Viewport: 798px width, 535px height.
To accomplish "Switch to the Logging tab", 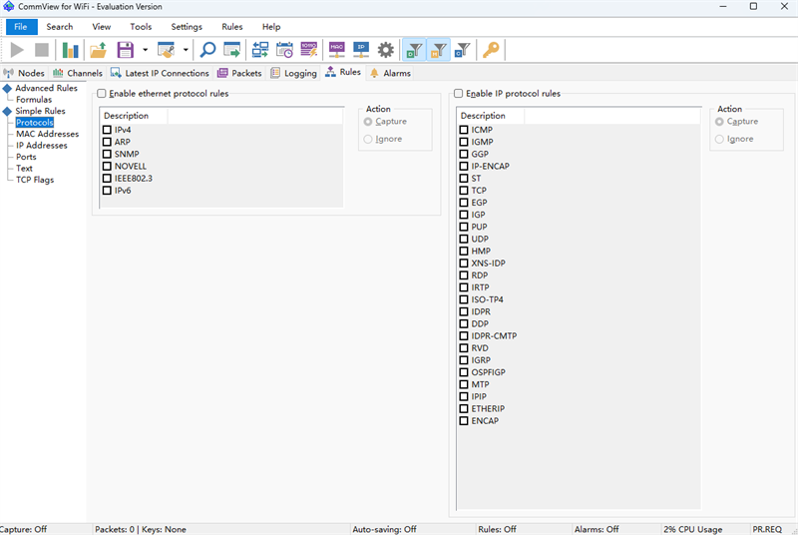I will coord(293,73).
